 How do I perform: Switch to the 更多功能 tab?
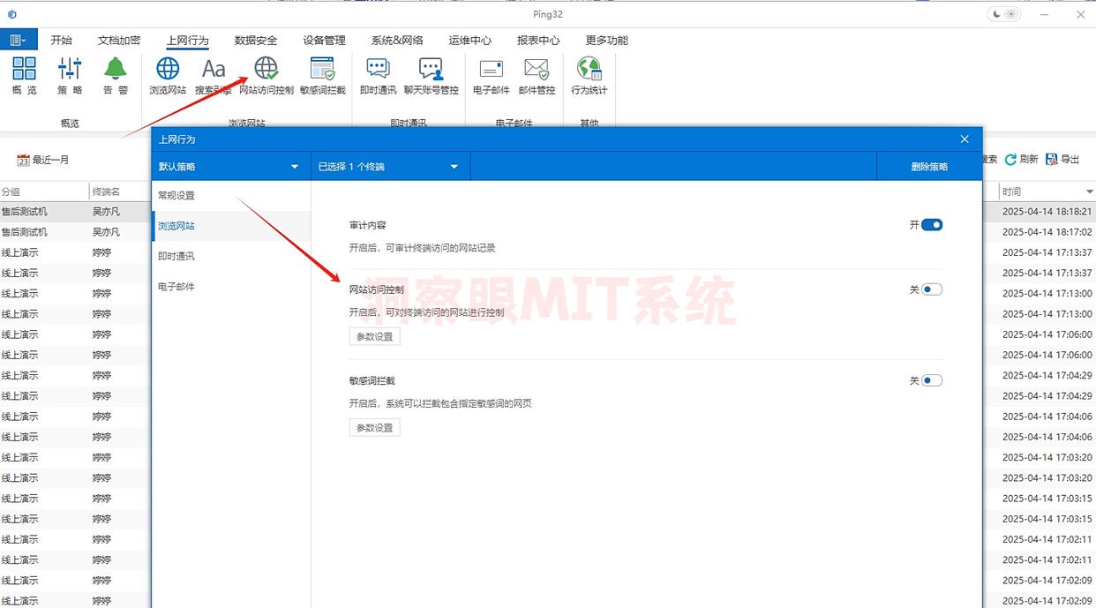tap(607, 40)
